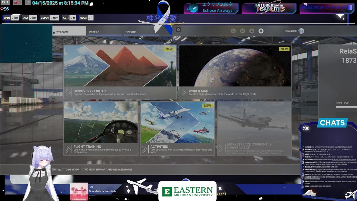This screenshot has height=201, width=357.
Task: Click the Activities arrow icon
Action: pos(145,149)
